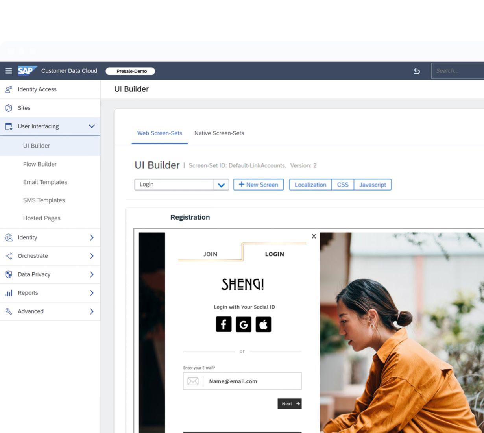Click the e-mail input field
The width and height of the screenshot is (484, 433).
252,381
